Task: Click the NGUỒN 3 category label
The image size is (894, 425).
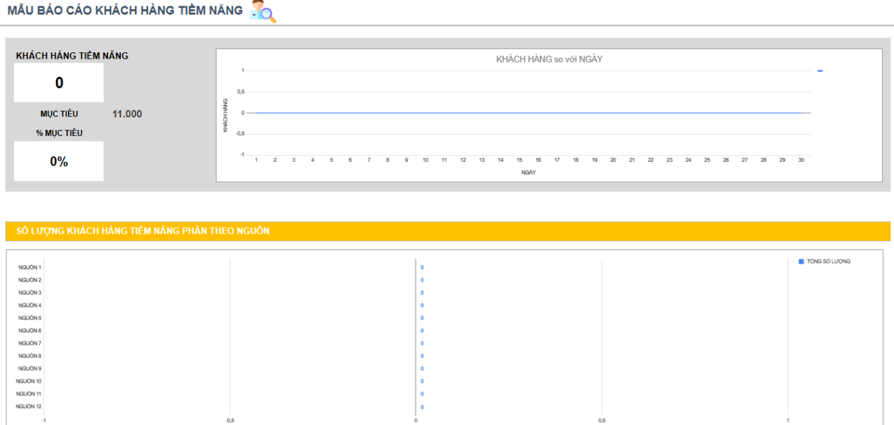Action: click(29, 292)
